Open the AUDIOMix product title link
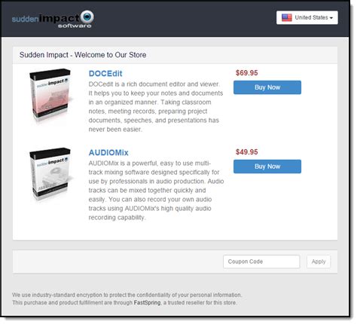Screen dimensions: 357x324 (108, 153)
